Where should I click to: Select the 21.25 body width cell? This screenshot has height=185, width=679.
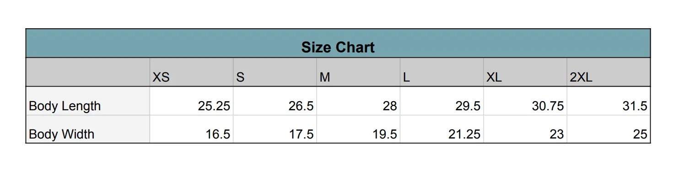442,129
